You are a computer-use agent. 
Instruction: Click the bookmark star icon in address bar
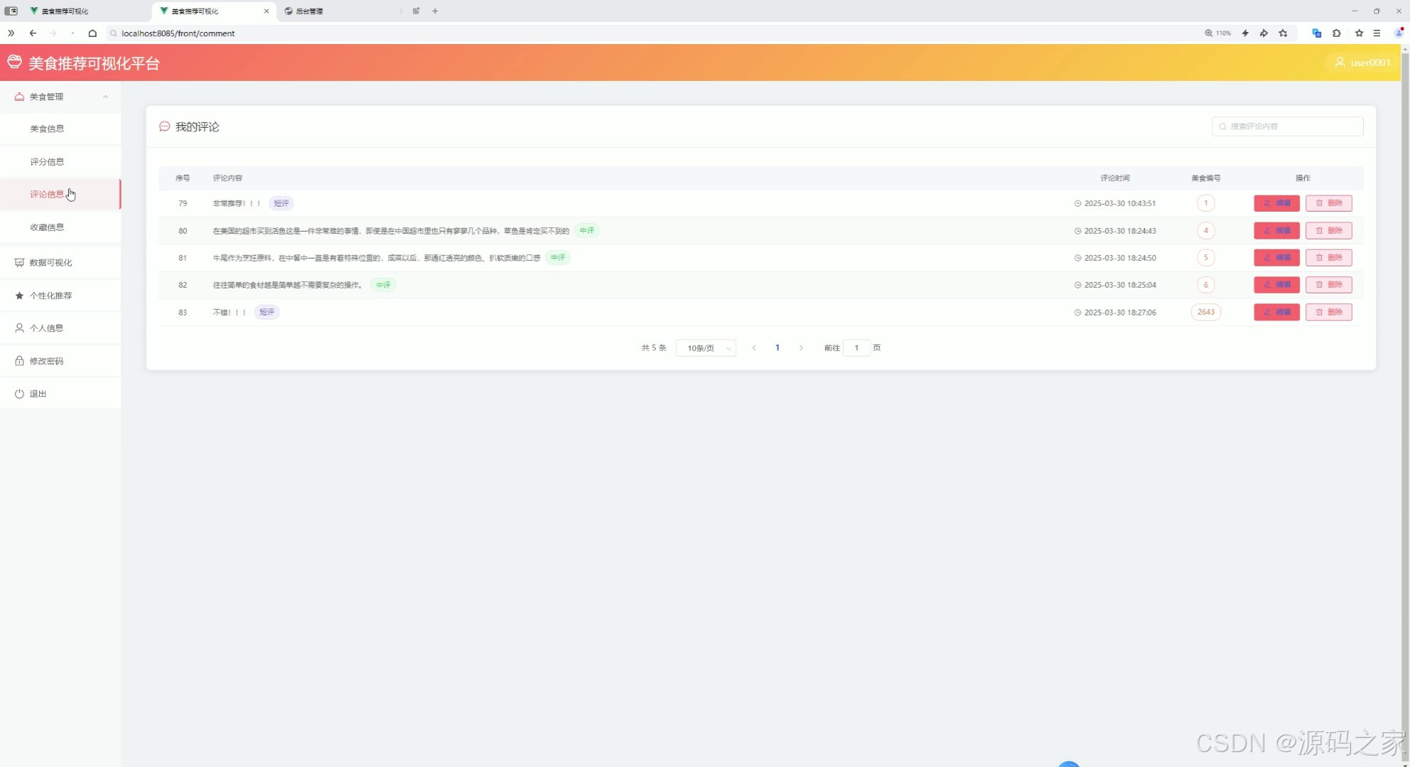pyautogui.click(x=1283, y=33)
